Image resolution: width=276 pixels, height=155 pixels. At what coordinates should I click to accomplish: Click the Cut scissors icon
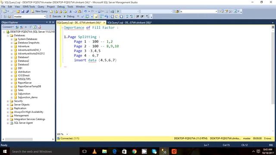point(71,12)
